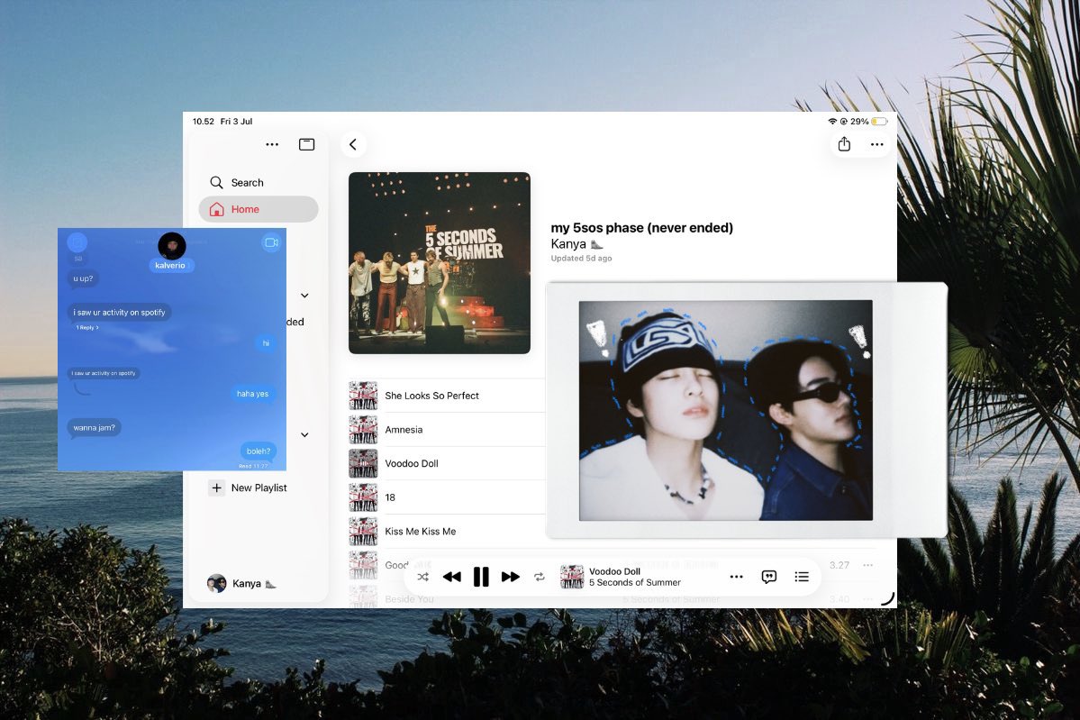This screenshot has height=720, width=1080.
Task: Open the 5 Seconds of Summer playlist artwork
Action: [440, 263]
